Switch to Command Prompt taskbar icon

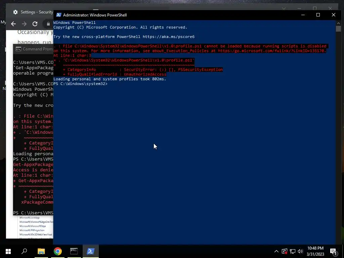74,251
